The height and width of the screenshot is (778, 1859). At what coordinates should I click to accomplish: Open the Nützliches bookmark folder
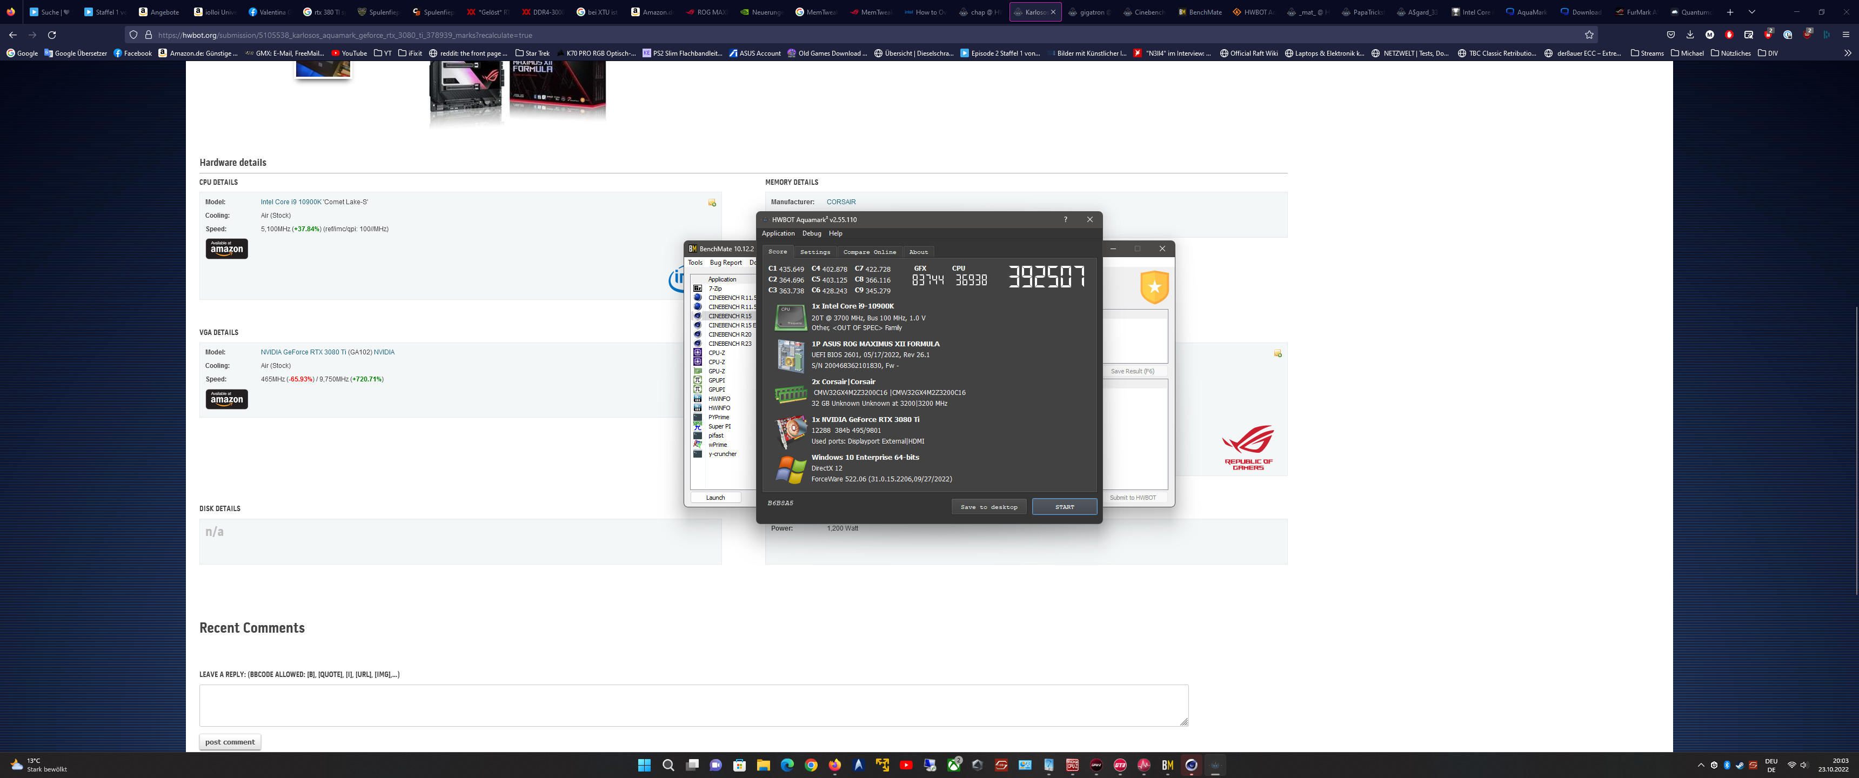coord(1730,53)
